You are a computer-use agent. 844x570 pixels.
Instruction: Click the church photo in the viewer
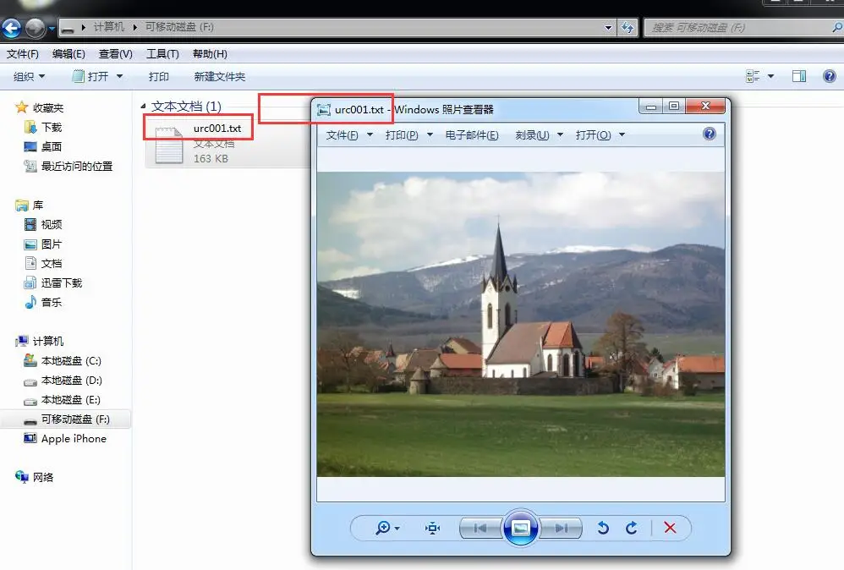[x=520, y=324]
